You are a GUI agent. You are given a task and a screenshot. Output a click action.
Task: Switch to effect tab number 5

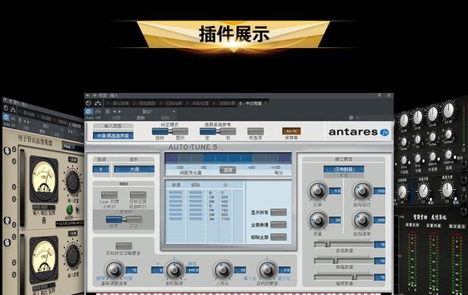[x=224, y=103]
